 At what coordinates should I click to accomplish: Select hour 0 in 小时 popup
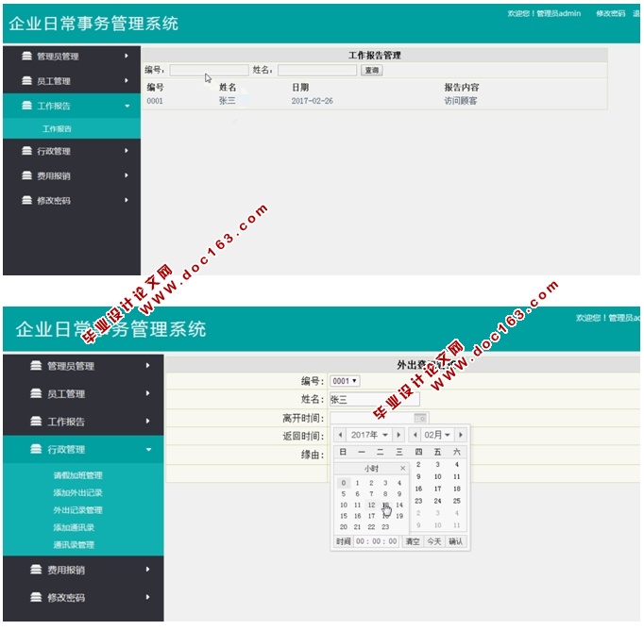pos(344,483)
